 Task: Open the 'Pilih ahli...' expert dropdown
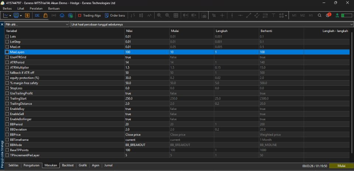(x=37, y=24)
